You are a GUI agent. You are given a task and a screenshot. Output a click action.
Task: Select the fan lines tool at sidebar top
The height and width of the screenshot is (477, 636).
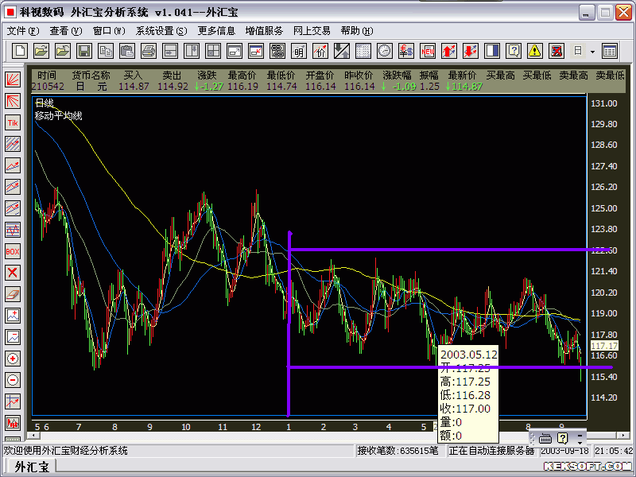click(x=13, y=79)
